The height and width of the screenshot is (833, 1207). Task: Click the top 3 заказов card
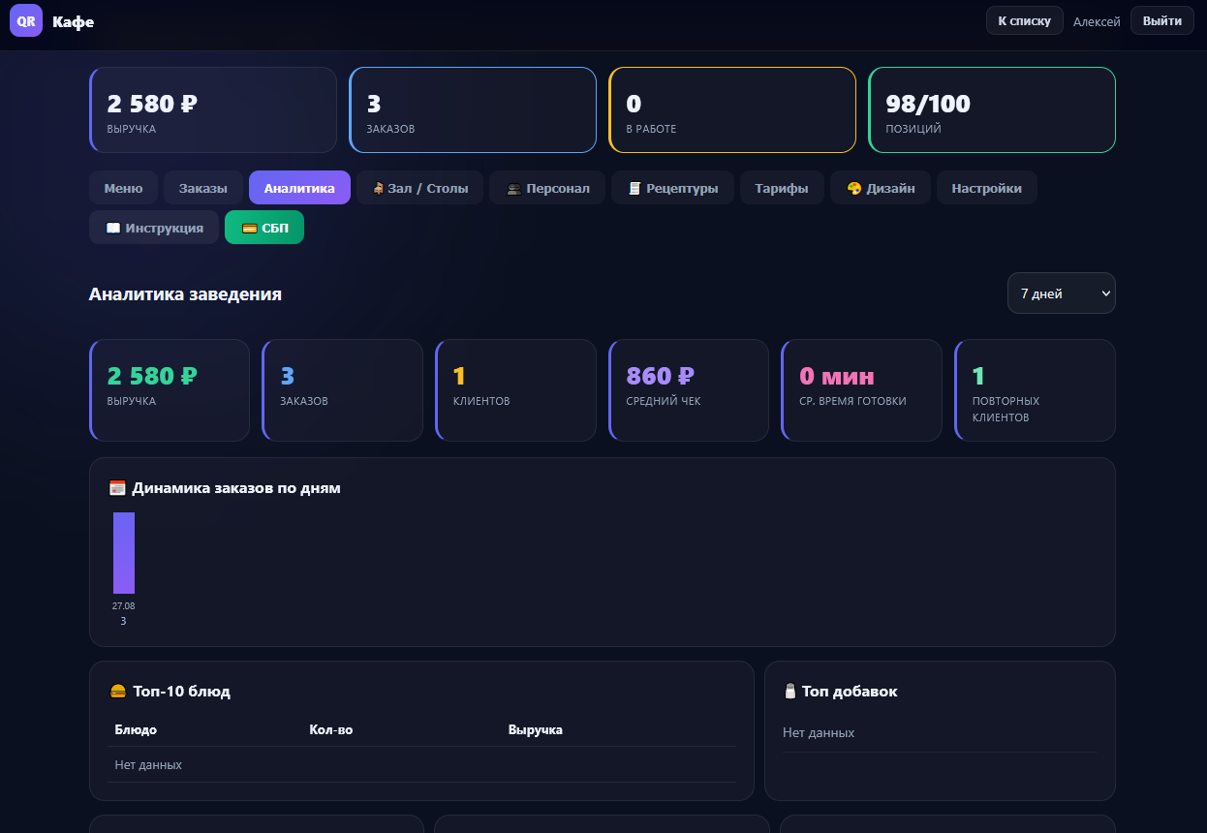(473, 109)
